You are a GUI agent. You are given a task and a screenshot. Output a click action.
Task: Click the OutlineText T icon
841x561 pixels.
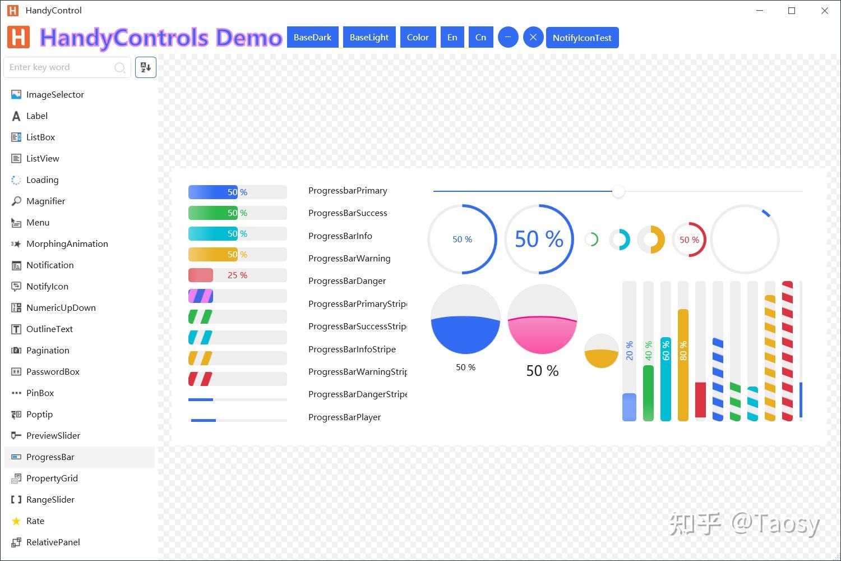click(x=16, y=329)
